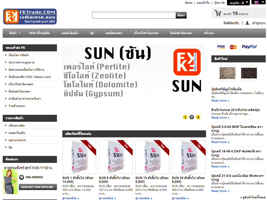Go to หน้าแรก home menu item
Viewport: 267px width, 200px height.
coord(209,33)
